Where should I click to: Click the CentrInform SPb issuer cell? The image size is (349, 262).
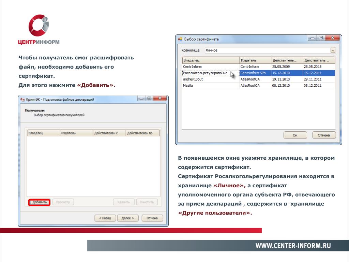255,73
